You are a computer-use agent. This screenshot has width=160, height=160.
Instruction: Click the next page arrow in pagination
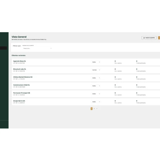click(97, 109)
